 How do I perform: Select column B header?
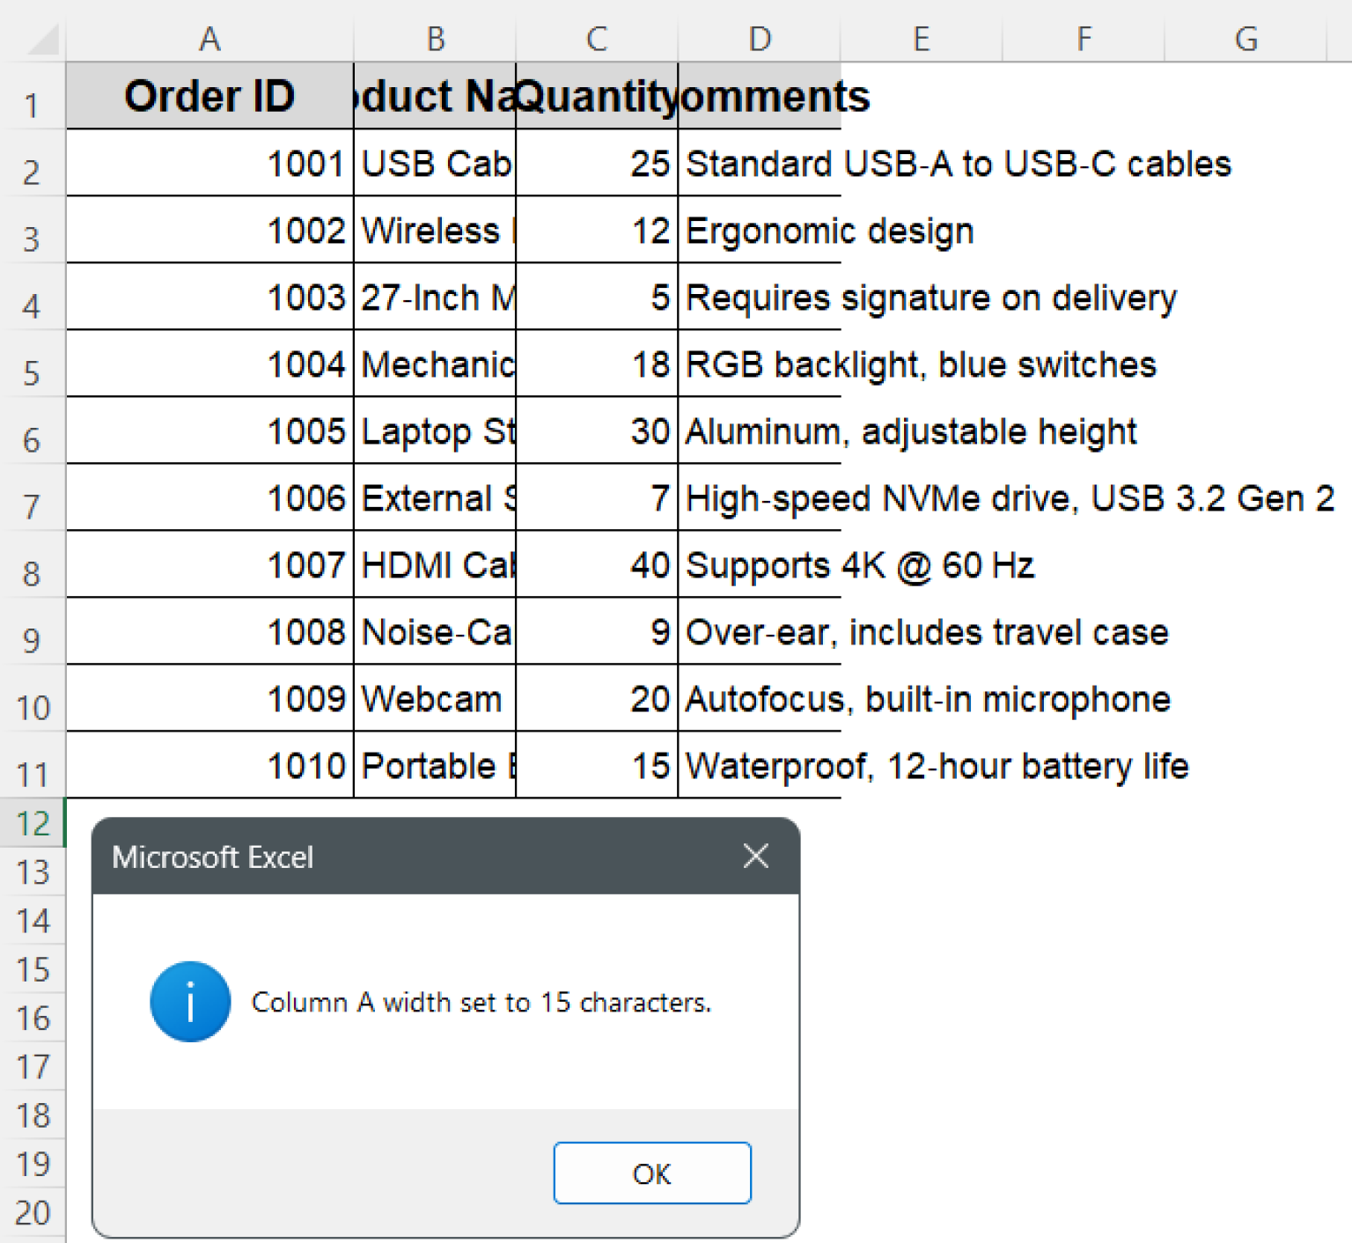click(x=435, y=39)
